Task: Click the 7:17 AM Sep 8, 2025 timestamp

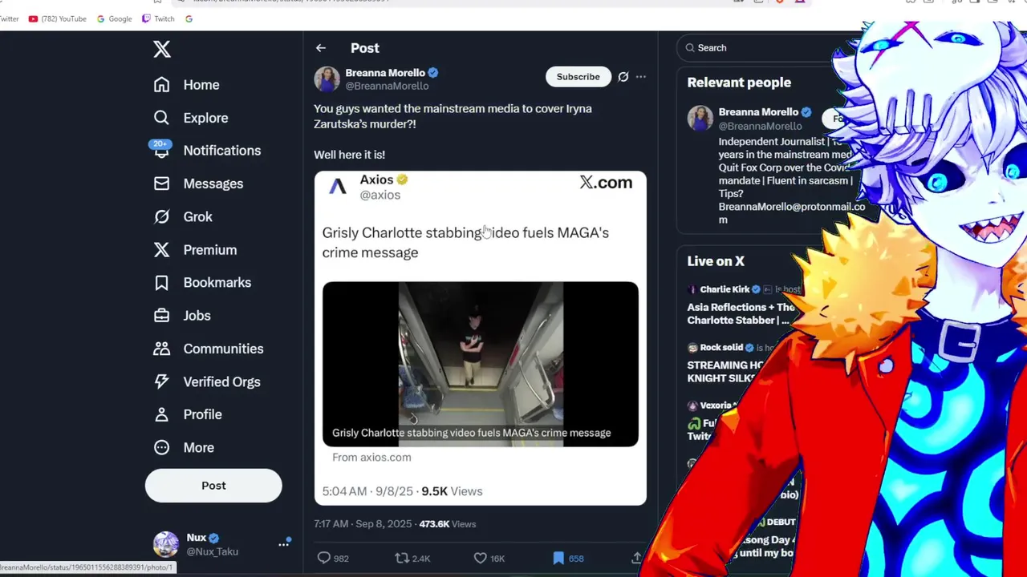Action: pyautogui.click(x=363, y=524)
